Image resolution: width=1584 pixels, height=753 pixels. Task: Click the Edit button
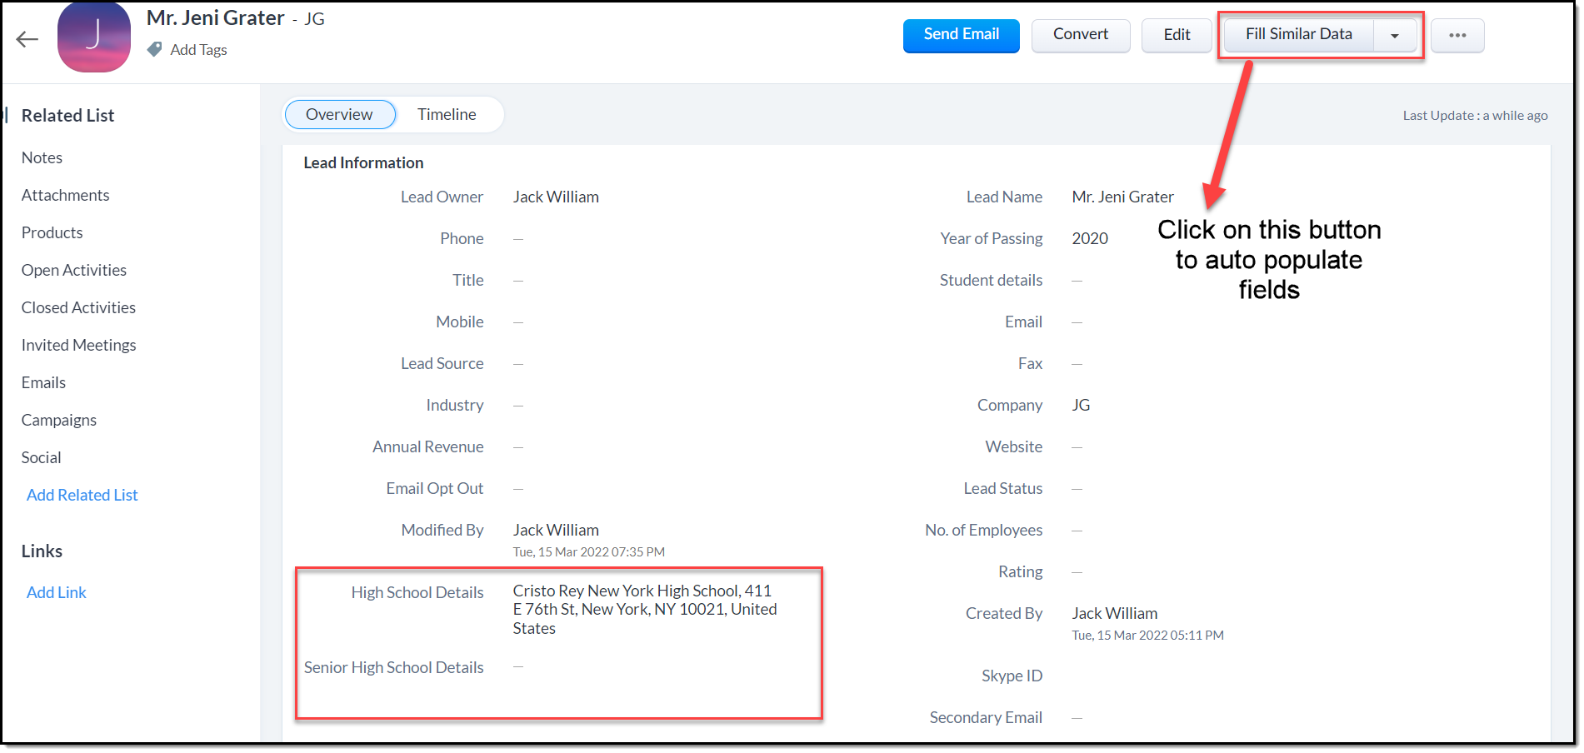(1177, 35)
